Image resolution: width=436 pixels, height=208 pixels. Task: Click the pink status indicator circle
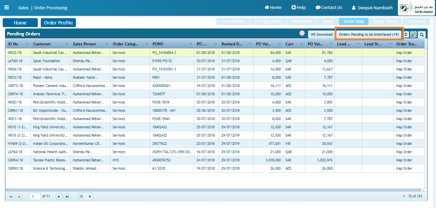302,33
